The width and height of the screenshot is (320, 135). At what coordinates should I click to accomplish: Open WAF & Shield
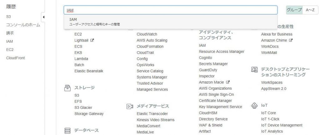pos(211,125)
